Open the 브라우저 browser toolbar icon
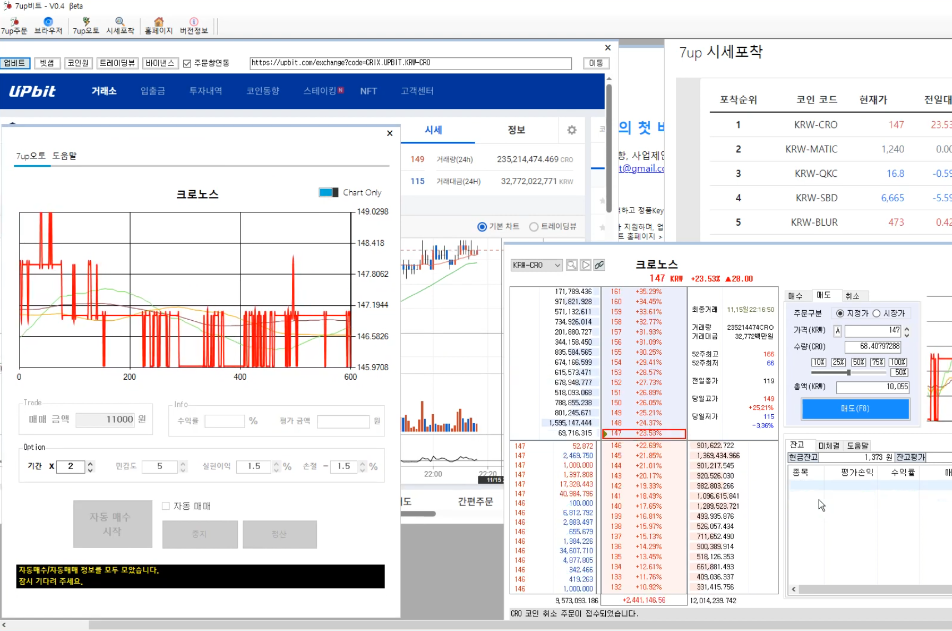This screenshot has height=631, width=952. pos(48,26)
